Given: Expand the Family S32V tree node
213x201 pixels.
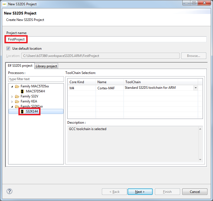Looking at the screenshot, I should (x=12, y=97).
